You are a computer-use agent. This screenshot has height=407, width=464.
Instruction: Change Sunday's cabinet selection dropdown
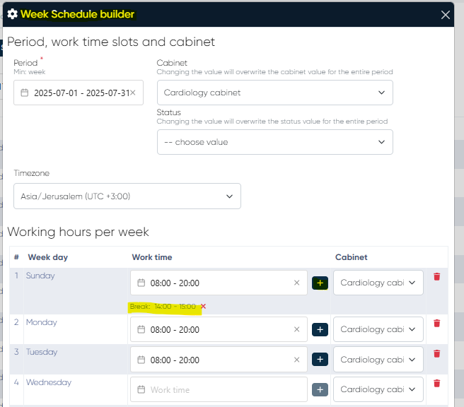click(x=378, y=283)
